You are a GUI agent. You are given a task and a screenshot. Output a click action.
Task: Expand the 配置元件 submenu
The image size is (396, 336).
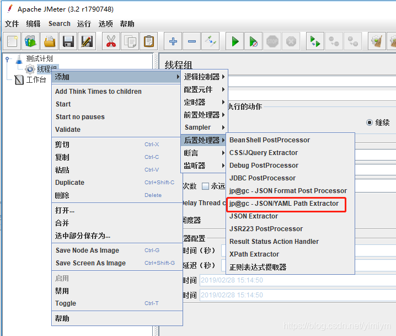tap(204, 89)
